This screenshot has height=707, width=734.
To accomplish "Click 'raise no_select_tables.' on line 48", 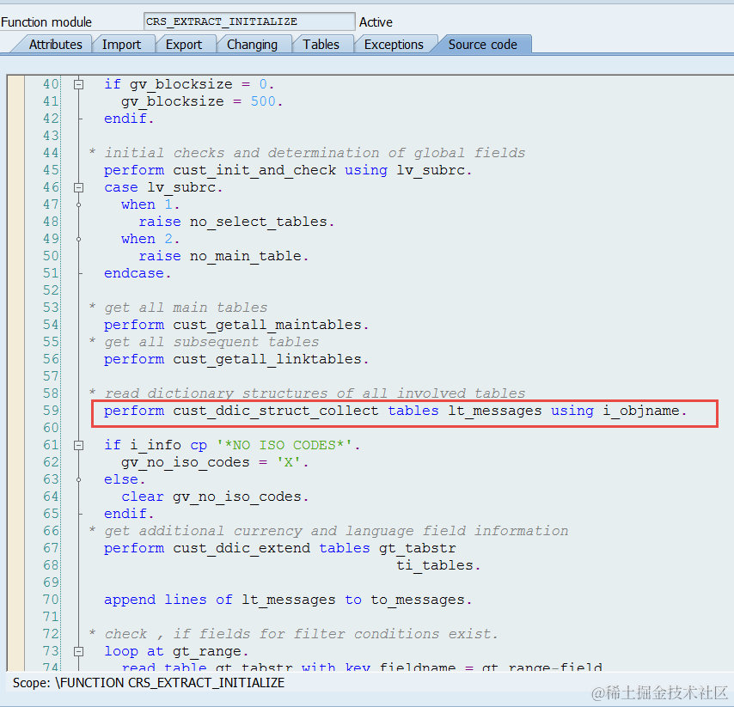I will tap(236, 222).
